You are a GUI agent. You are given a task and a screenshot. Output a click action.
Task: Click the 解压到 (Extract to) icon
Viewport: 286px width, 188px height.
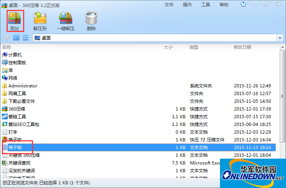(x=40, y=21)
